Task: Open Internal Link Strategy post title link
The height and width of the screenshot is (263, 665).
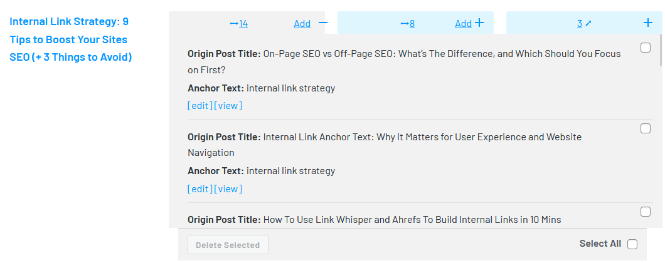Action: [70, 39]
